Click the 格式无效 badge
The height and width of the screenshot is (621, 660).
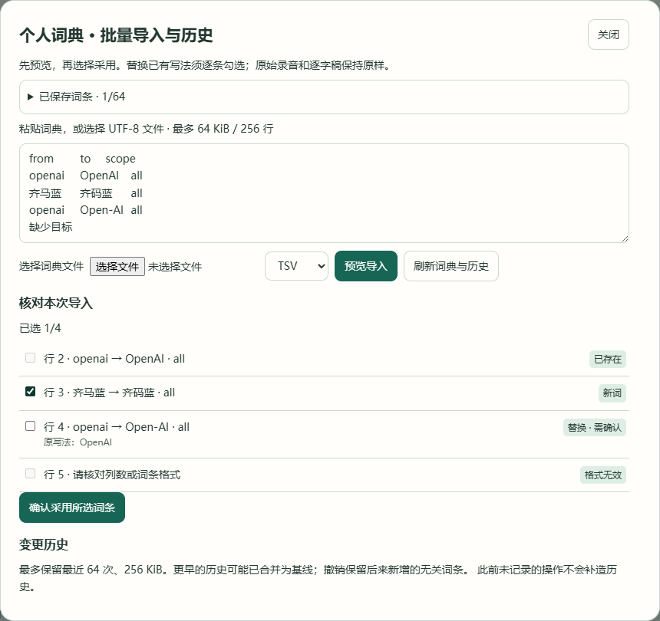click(x=602, y=475)
